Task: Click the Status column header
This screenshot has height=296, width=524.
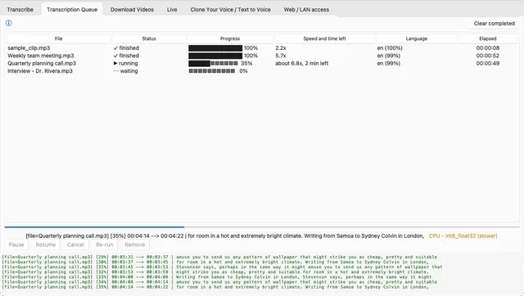Action: 149,38
